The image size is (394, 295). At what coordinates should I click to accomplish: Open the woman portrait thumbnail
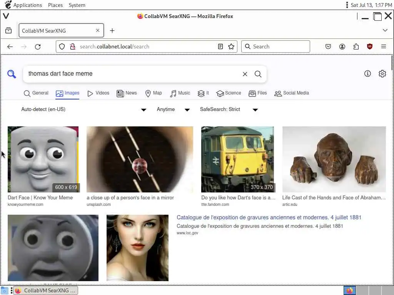[x=137, y=248]
